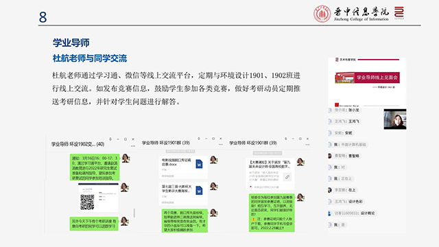Viewport: 439px width, 247px height.
Task: Click the subheading 杜航老师与同学交流
Action: 90,58
